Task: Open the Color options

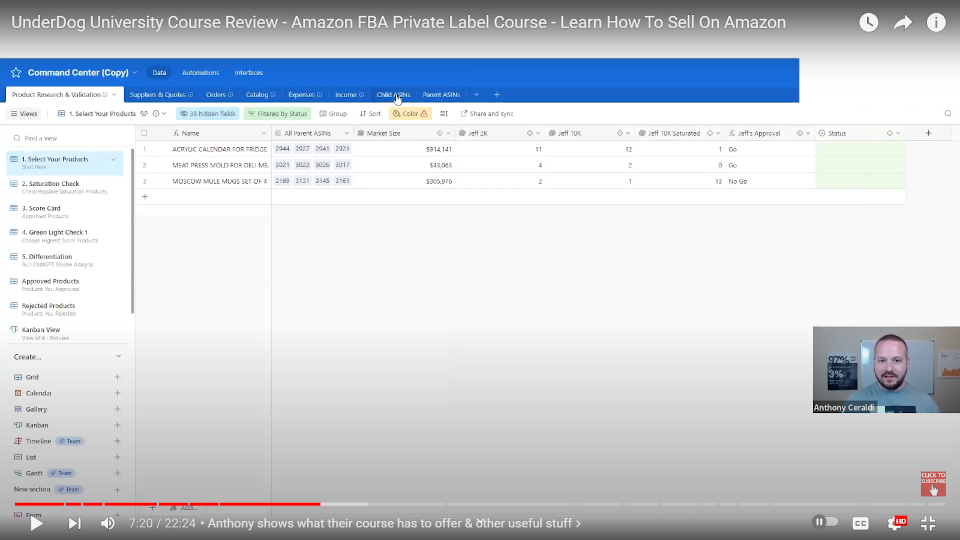Action: 410,113
